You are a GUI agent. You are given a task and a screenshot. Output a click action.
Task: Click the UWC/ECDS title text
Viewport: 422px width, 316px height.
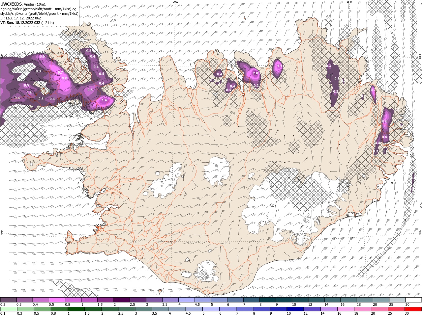11,4
